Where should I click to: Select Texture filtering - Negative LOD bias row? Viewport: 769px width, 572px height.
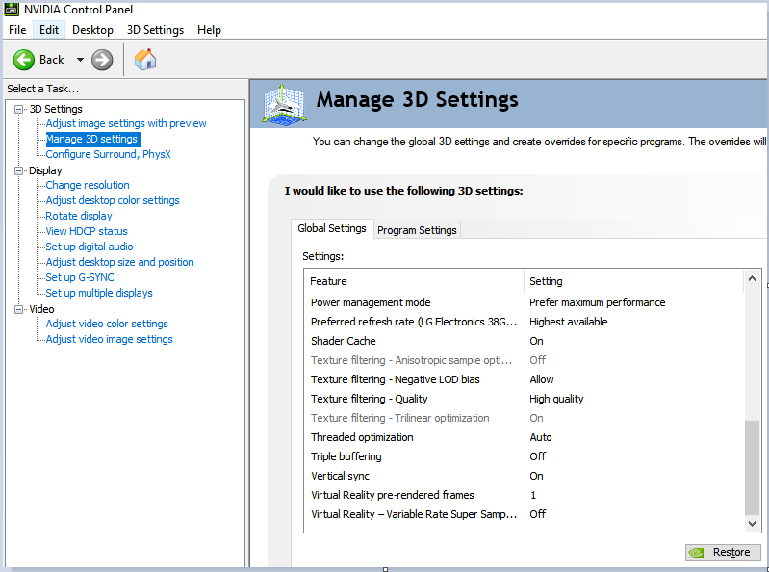pyautogui.click(x=524, y=379)
